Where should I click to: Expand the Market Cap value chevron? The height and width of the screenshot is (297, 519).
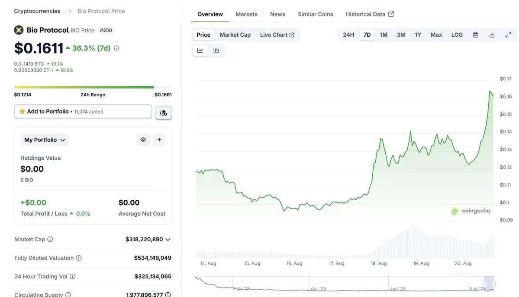(x=168, y=239)
